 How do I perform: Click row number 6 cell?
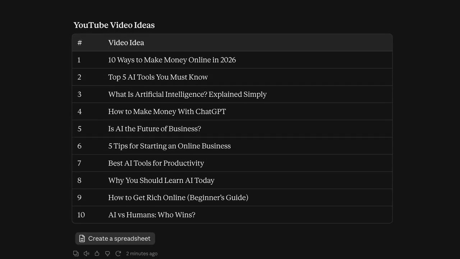[x=79, y=146]
